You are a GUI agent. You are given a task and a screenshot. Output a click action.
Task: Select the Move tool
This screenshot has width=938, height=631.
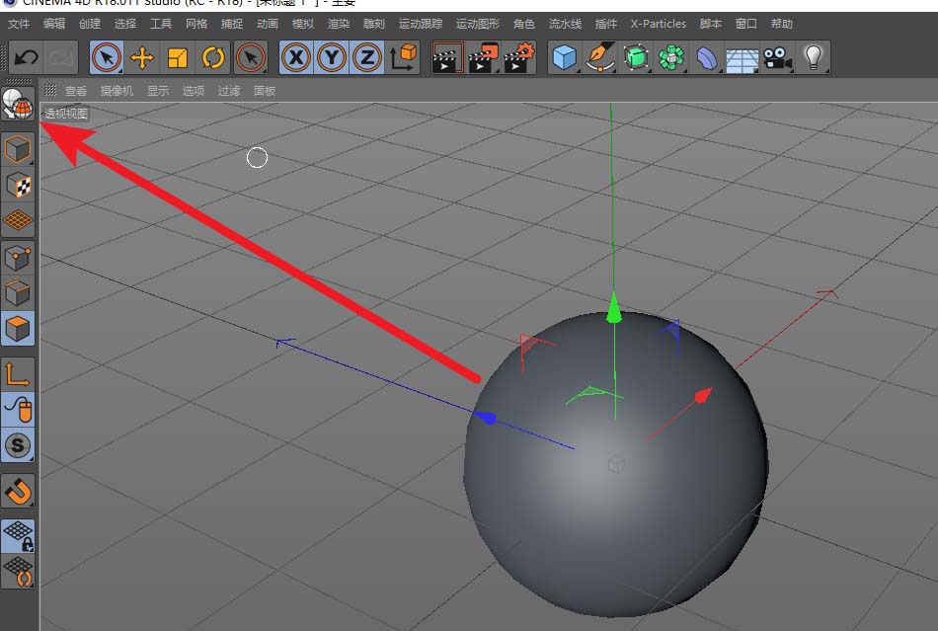click(x=142, y=58)
